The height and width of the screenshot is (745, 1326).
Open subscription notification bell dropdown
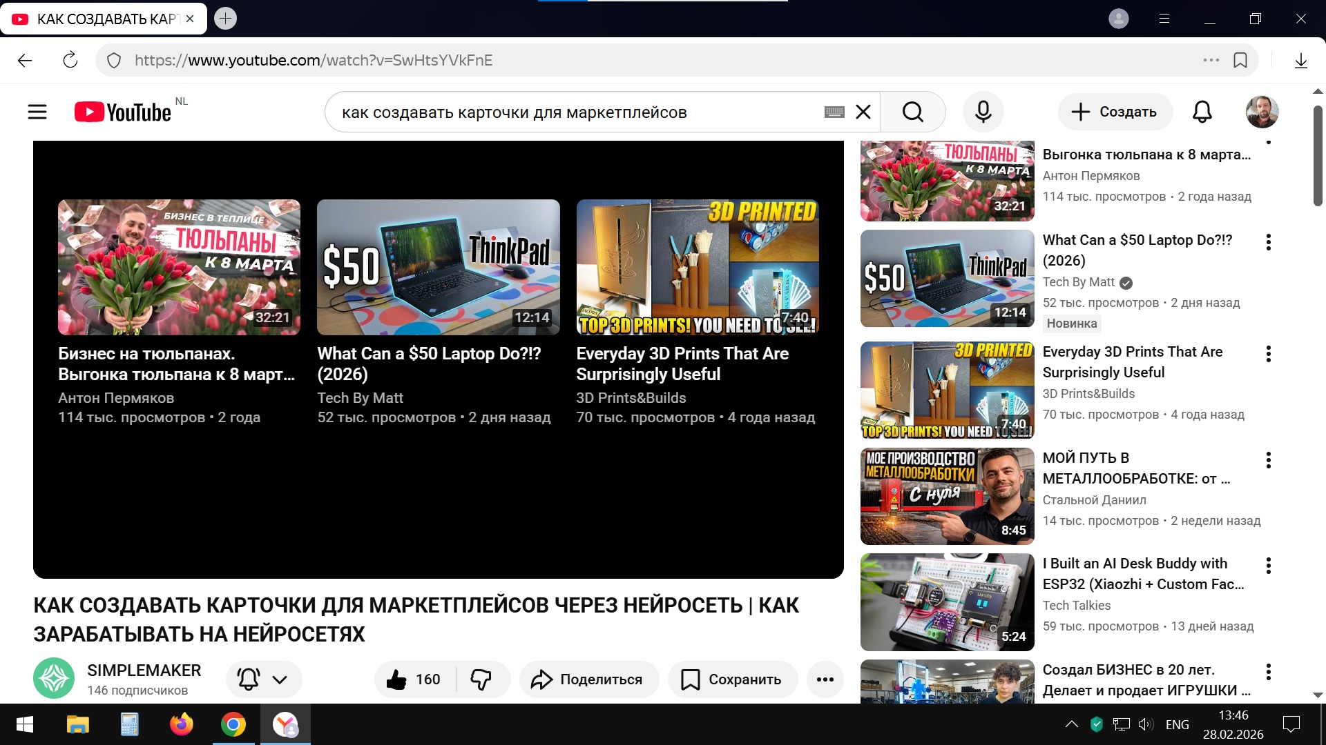tap(264, 679)
